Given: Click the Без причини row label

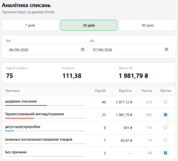Looking at the screenshot, I should [16, 152].
